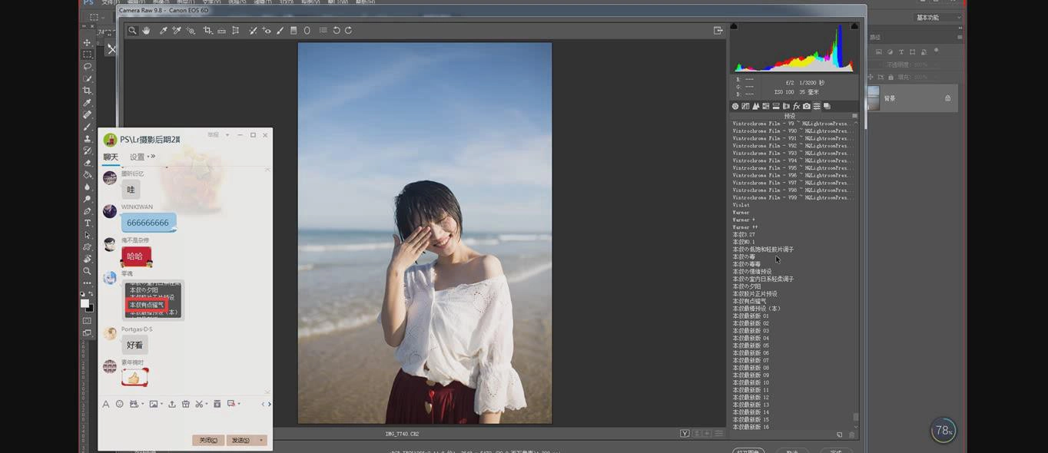Open the Tone Curve panel tab icon

745,106
